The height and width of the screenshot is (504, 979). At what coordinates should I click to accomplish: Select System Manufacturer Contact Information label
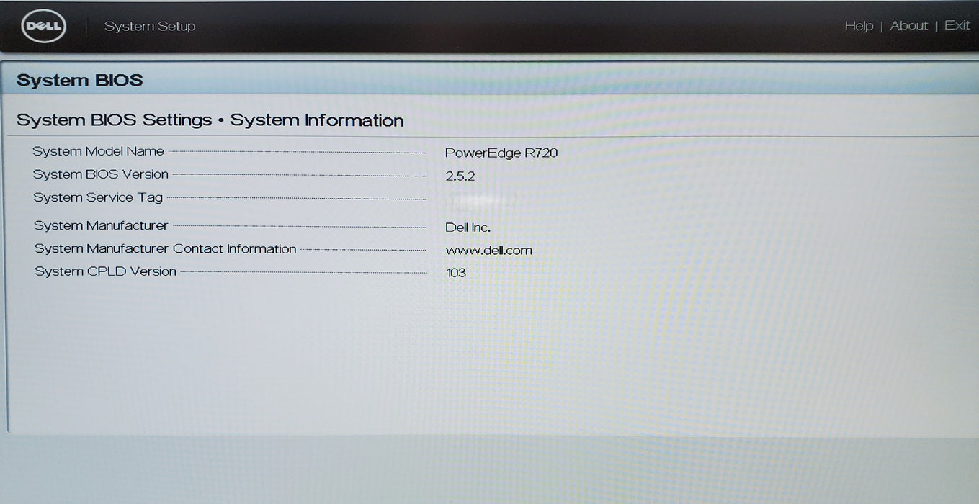pos(166,248)
